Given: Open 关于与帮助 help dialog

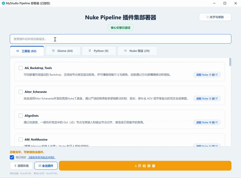Looking at the screenshot, I should click(x=215, y=17).
